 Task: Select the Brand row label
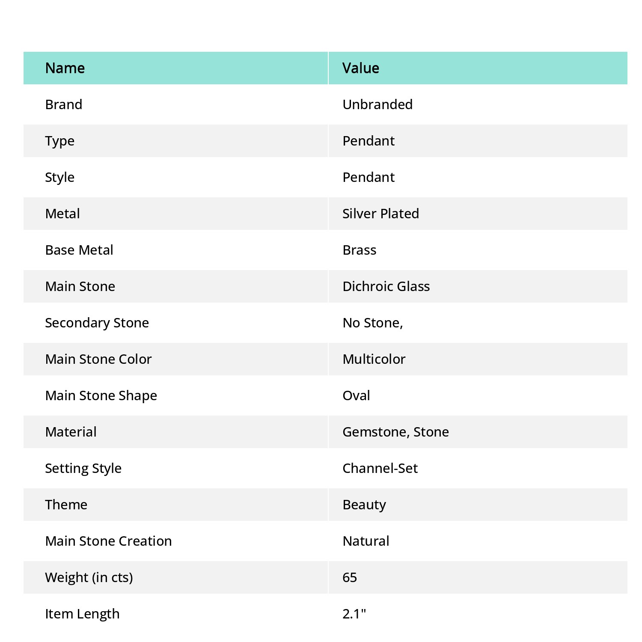(64, 104)
